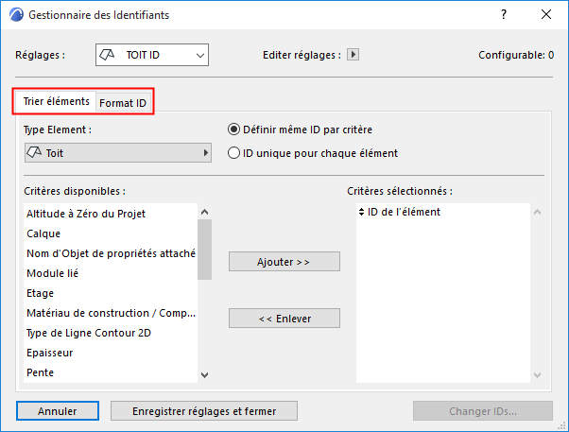The width and height of the screenshot is (569, 432).
Task: Expand the Type Element Toit selector
Action: [117, 152]
